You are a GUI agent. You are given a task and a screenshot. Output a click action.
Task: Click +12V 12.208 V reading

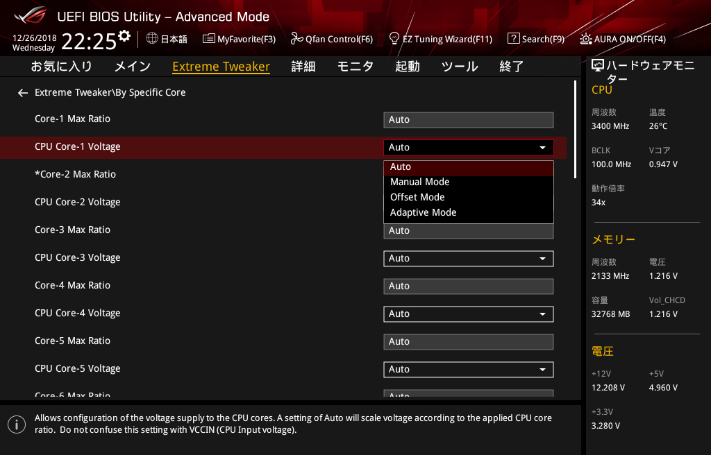[608, 388]
